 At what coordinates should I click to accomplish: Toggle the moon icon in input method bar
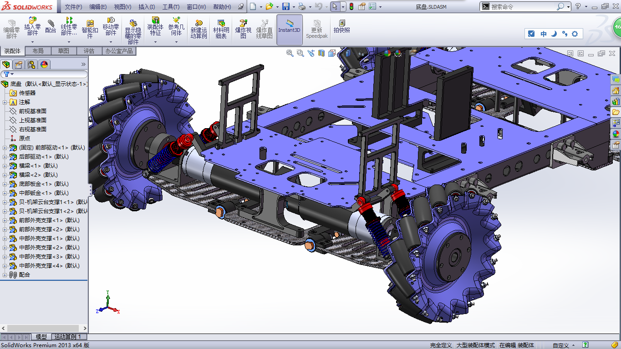click(554, 34)
